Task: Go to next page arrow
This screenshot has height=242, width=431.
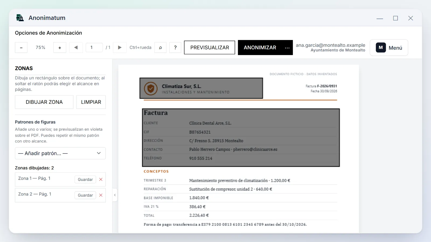Action: [120, 48]
